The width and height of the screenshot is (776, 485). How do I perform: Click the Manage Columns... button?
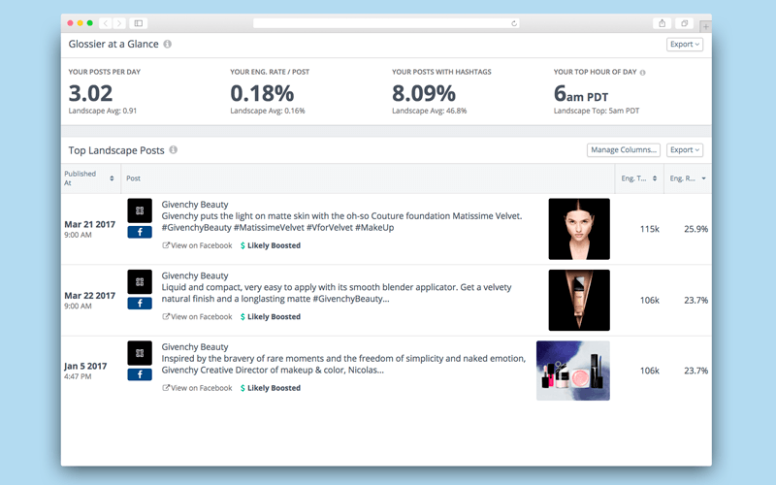(624, 150)
